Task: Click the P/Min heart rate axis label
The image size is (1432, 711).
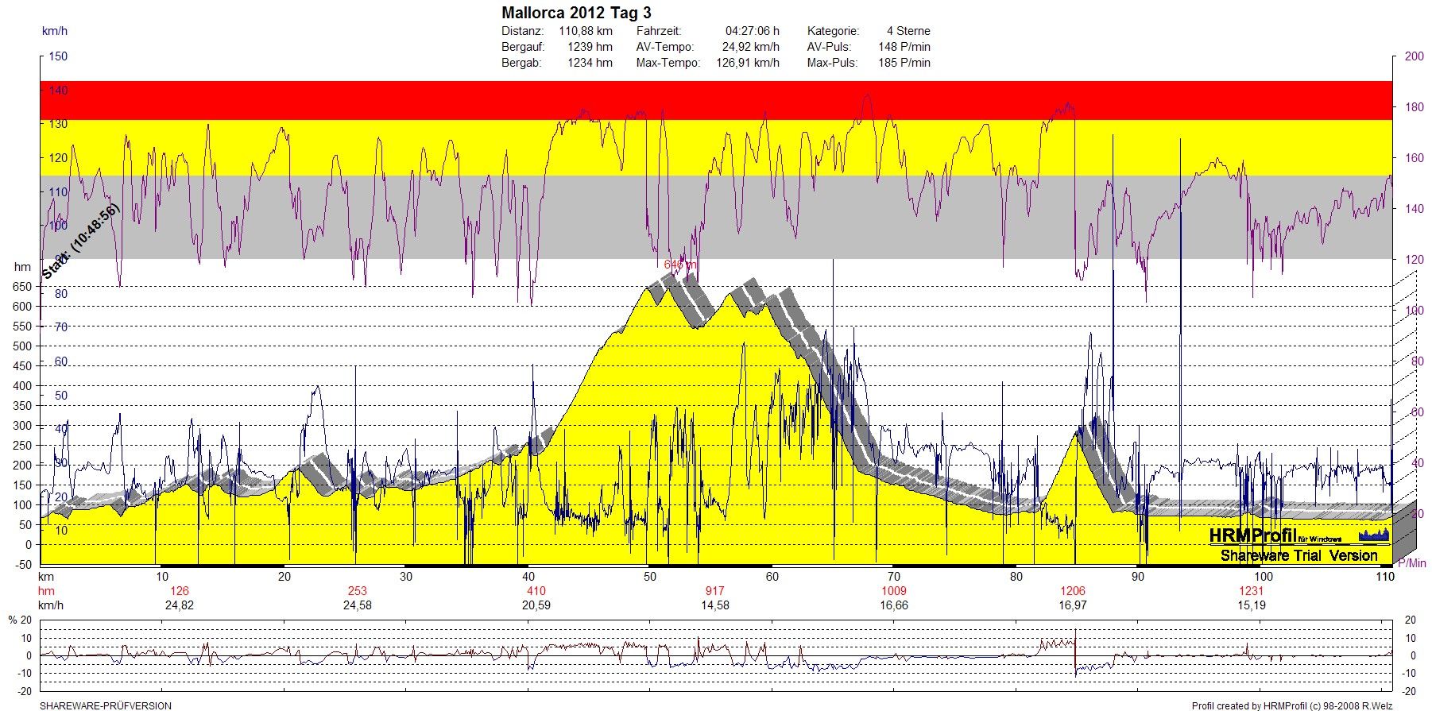Action: 1411,563
